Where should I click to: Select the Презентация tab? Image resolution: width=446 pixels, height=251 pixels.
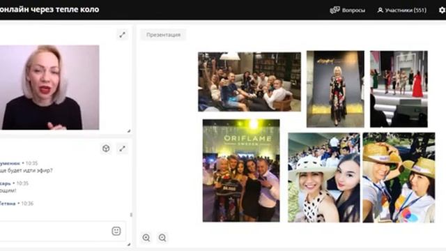(x=163, y=35)
